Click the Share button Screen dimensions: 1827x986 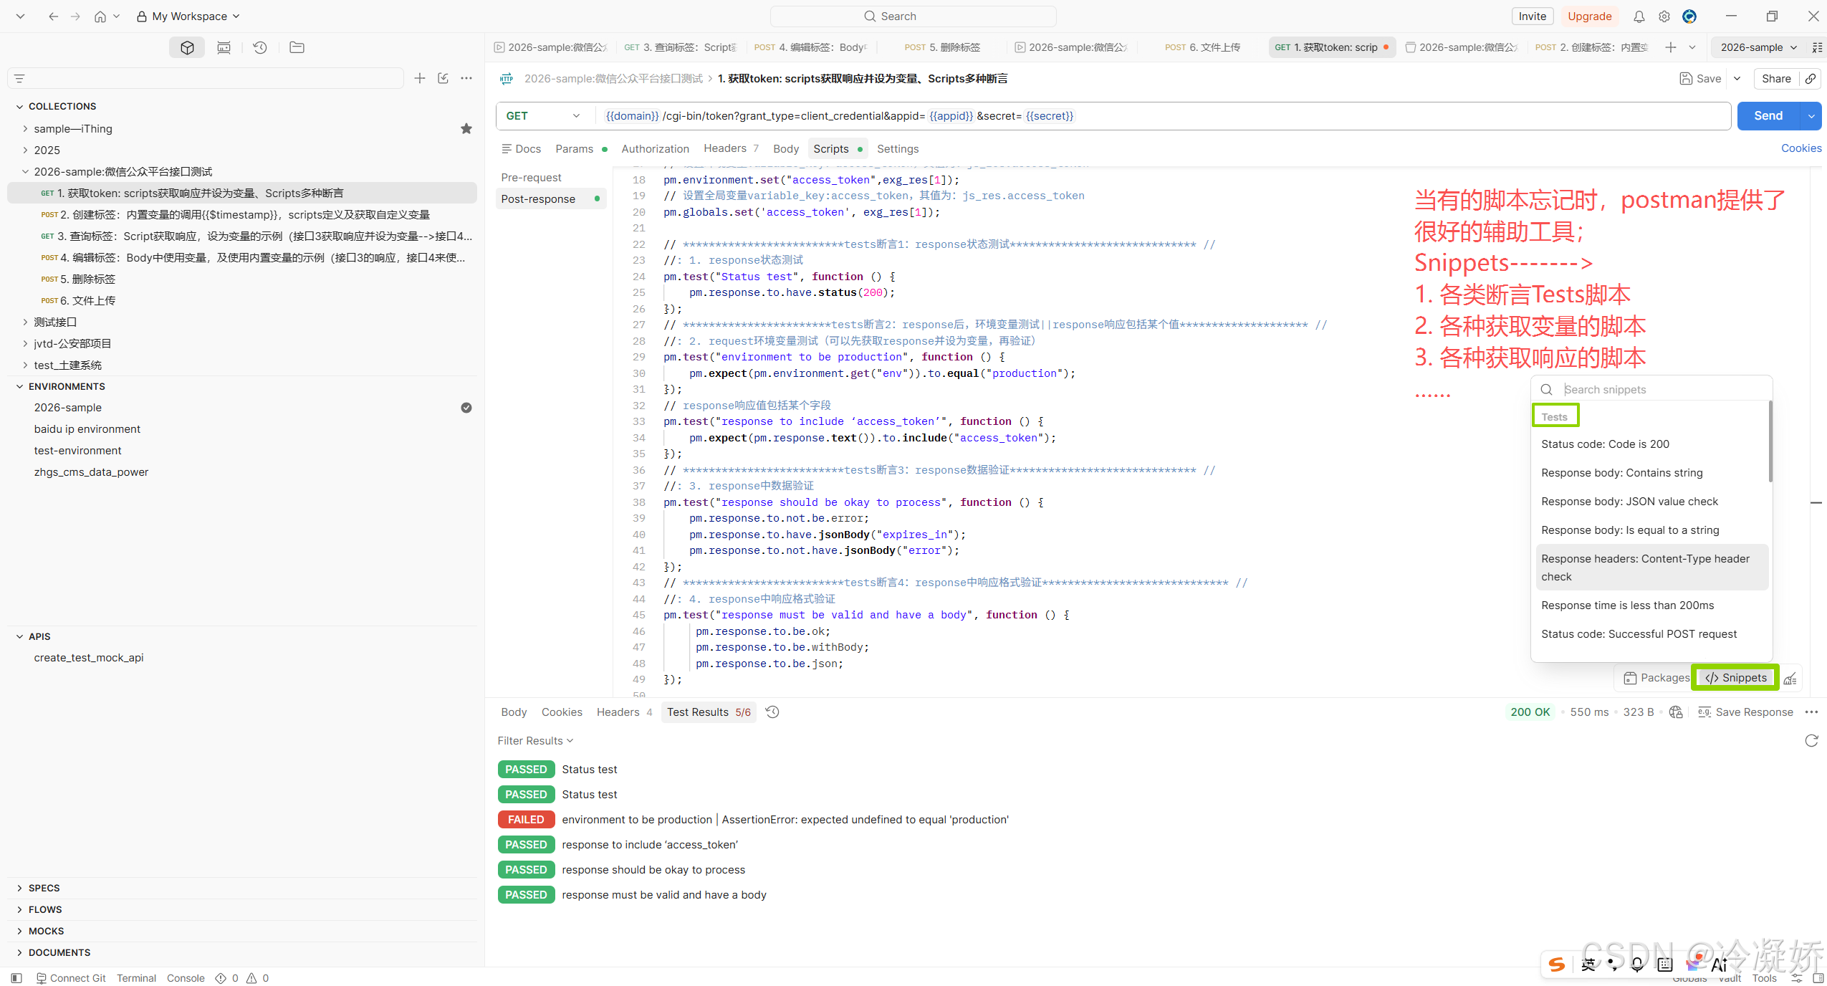point(1776,79)
